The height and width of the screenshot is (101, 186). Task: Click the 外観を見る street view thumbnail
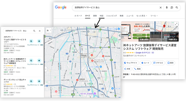(164, 37)
